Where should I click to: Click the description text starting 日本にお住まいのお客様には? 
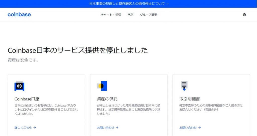pos(46,110)
